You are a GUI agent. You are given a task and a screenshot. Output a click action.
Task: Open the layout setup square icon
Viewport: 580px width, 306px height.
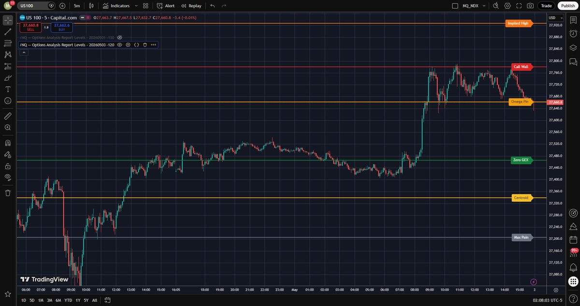coord(454,6)
